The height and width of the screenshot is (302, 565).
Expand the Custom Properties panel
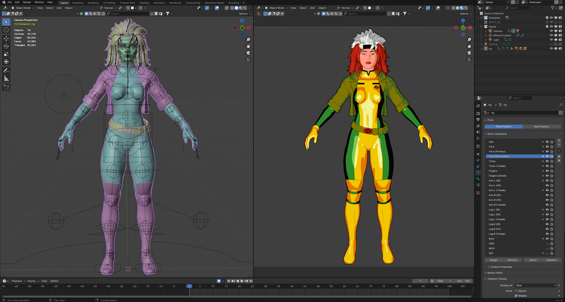point(489,267)
